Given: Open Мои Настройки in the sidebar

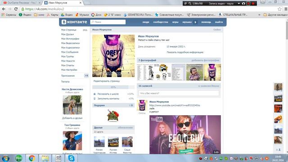Looking at the screenshot, I should (x=69, y=70).
